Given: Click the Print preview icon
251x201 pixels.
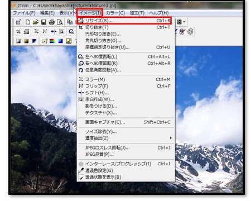Looking at the screenshot, I should point(60,22).
